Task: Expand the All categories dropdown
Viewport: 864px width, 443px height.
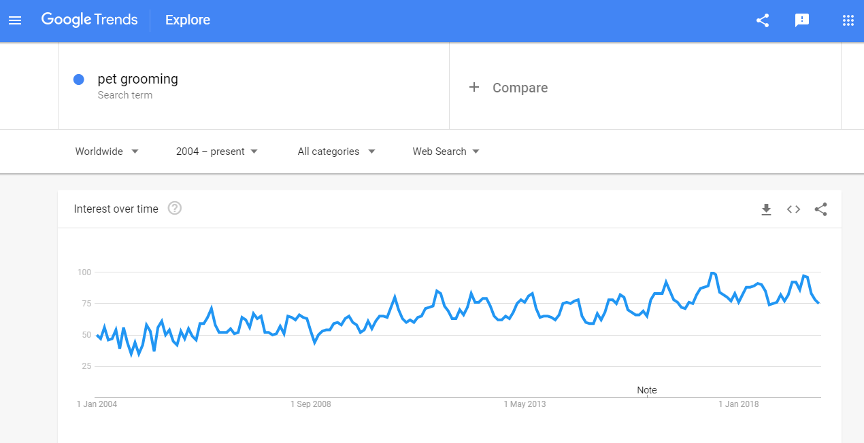Action: pos(337,152)
